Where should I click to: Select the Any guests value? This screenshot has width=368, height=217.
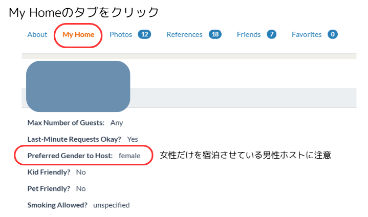click(x=117, y=123)
